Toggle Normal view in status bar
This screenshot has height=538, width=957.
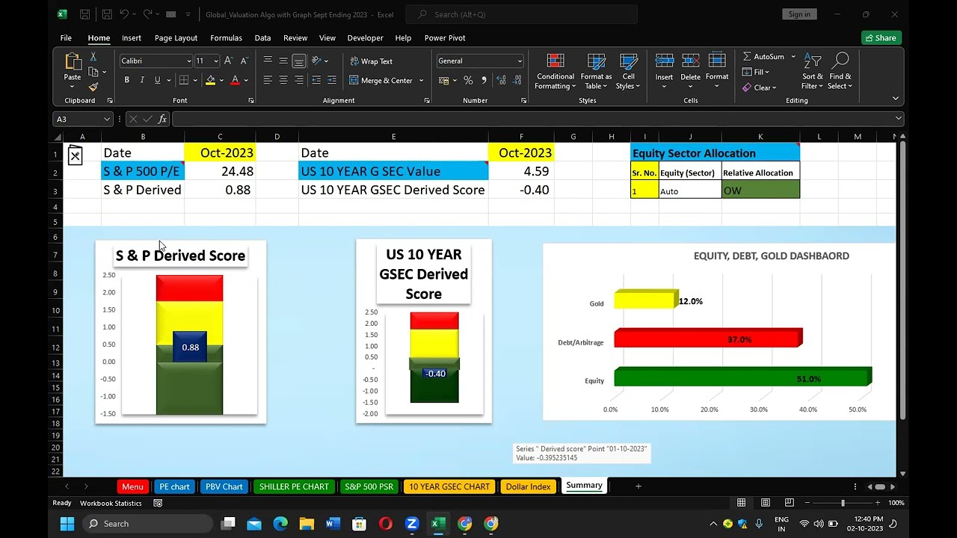(x=741, y=503)
